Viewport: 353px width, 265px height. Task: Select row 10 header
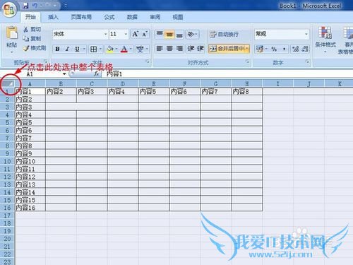coord(7,161)
